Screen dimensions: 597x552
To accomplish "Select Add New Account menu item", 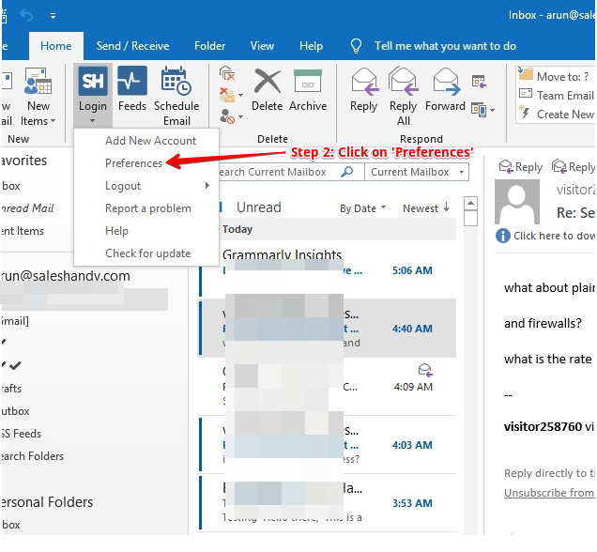I will tap(146, 141).
